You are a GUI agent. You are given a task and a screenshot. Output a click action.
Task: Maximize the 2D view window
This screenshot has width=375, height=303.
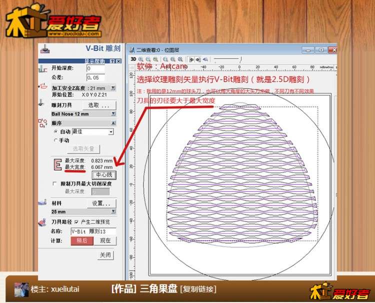(320, 50)
